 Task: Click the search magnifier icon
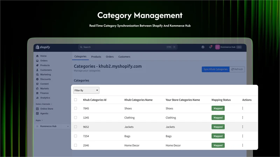click(x=81, y=47)
